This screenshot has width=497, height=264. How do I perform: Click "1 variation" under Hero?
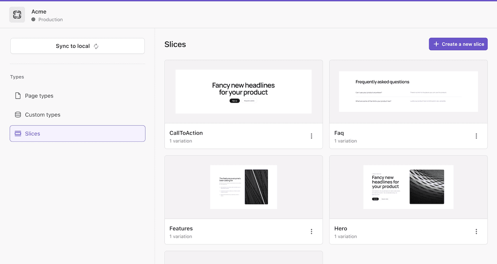tap(346, 237)
